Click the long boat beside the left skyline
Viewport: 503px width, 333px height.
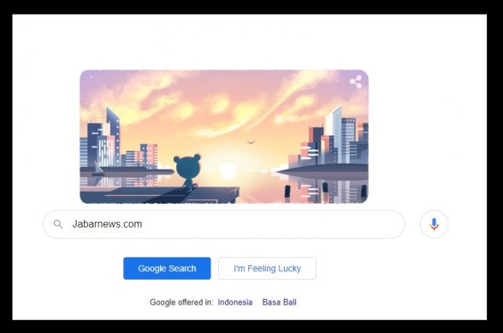point(127,171)
